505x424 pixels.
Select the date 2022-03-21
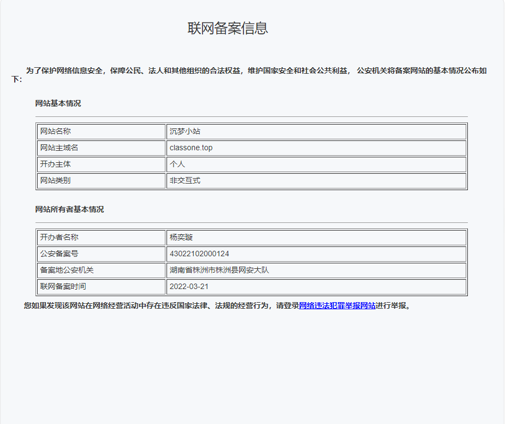[189, 287]
